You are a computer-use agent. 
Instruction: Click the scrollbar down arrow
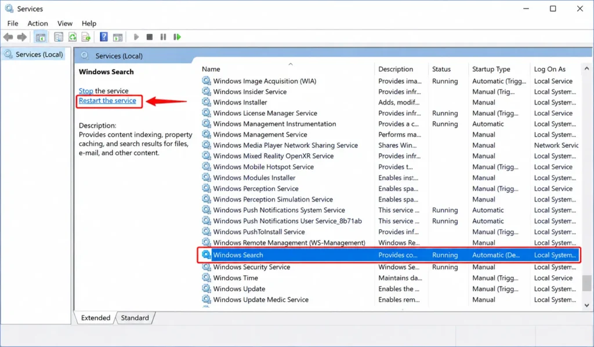pos(587,305)
